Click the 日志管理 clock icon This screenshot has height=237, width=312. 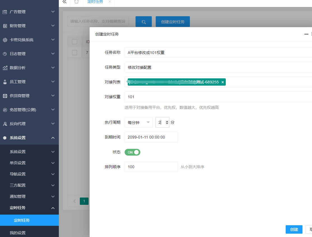[5, 54]
